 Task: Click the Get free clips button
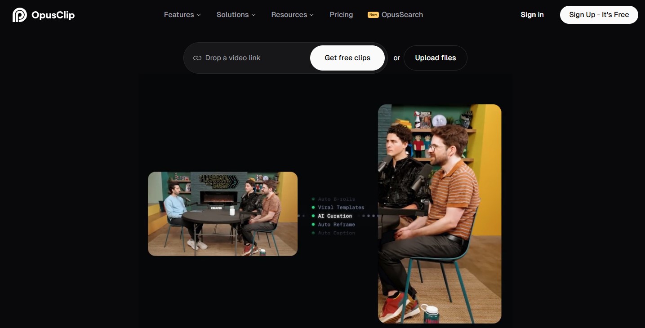(347, 58)
